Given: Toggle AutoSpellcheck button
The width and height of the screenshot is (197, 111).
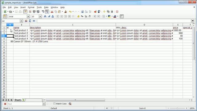Looking at the screenshot, I should [47, 12].
